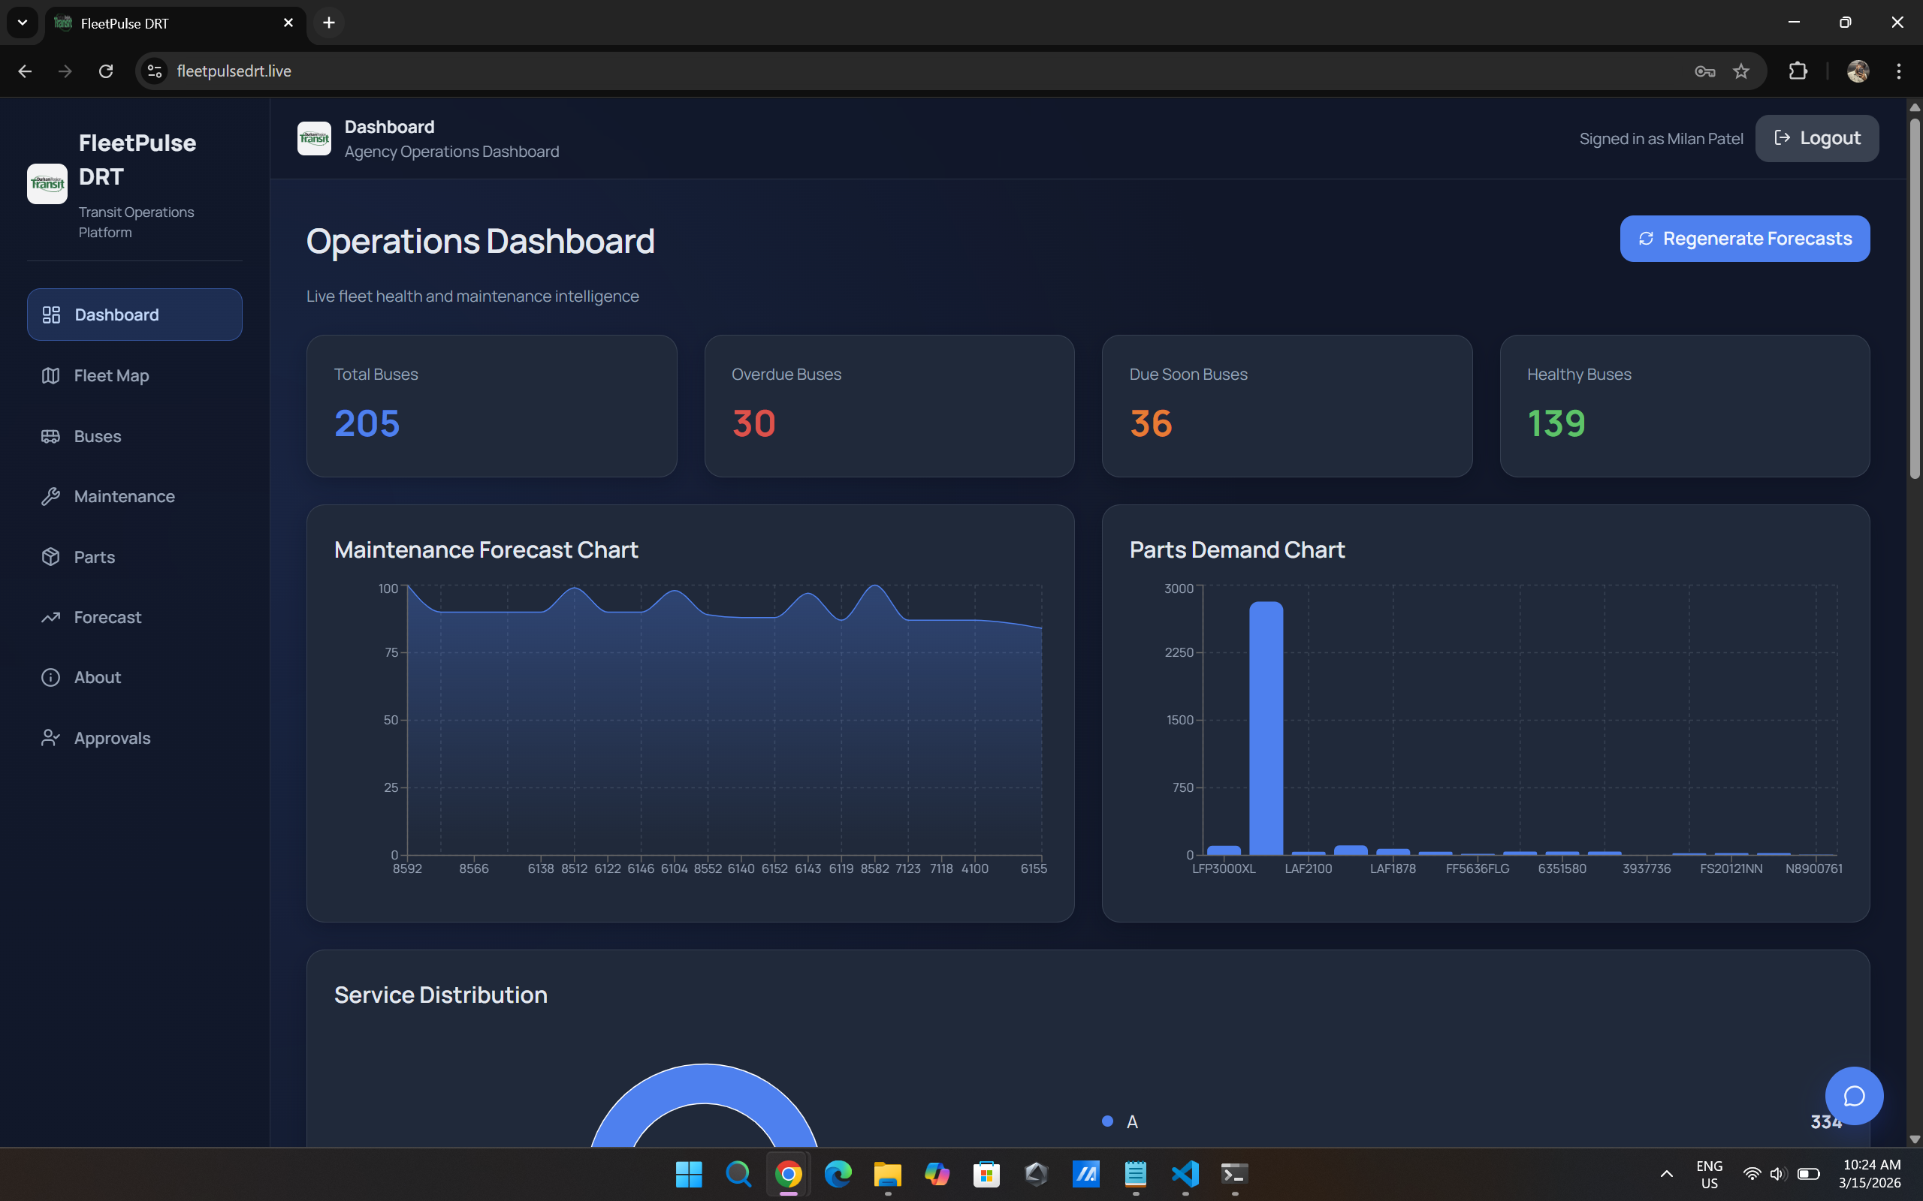Click the Maintenance wrench icon
The width and height of the screenshot is (1923, 1201).
click(51, 496)
